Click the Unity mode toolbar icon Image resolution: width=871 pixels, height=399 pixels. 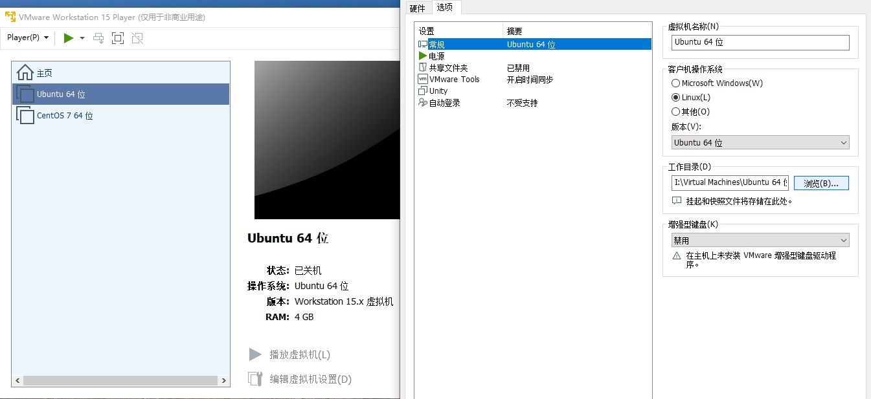(x=137, y=38)
